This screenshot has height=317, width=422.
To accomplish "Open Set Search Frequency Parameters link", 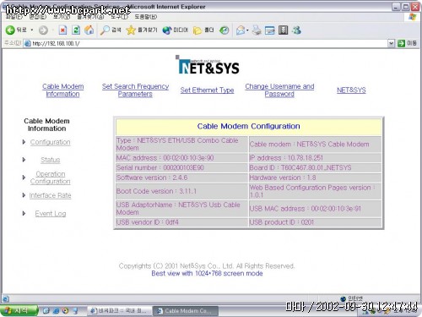I will pos(135,90).
